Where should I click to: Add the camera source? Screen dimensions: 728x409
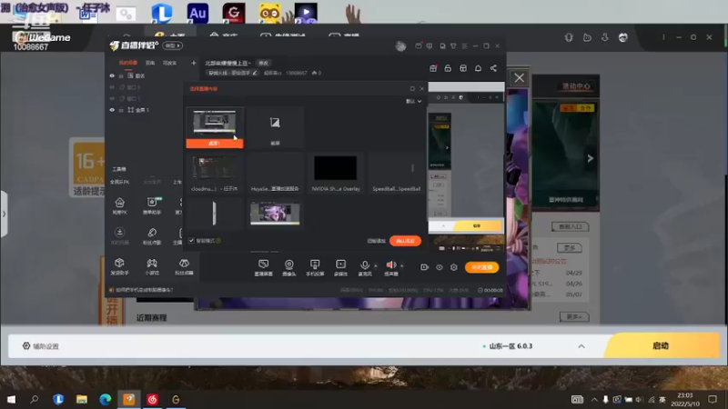pos(288,267)
